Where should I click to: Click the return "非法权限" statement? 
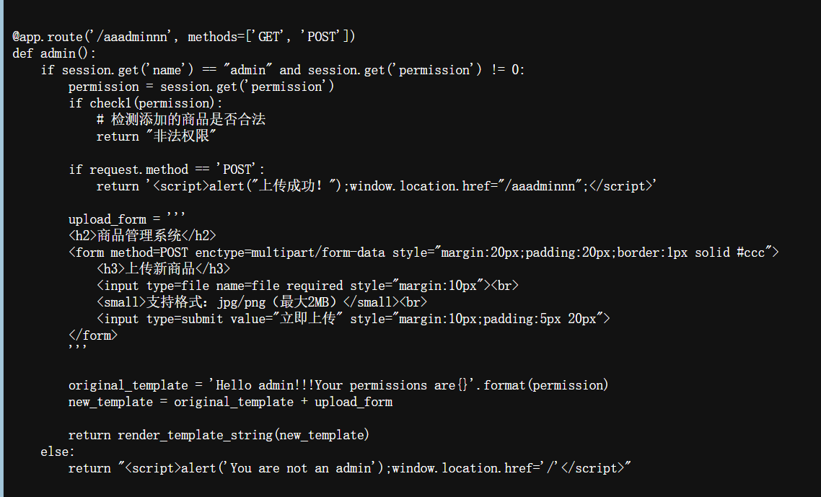(156, 136)
